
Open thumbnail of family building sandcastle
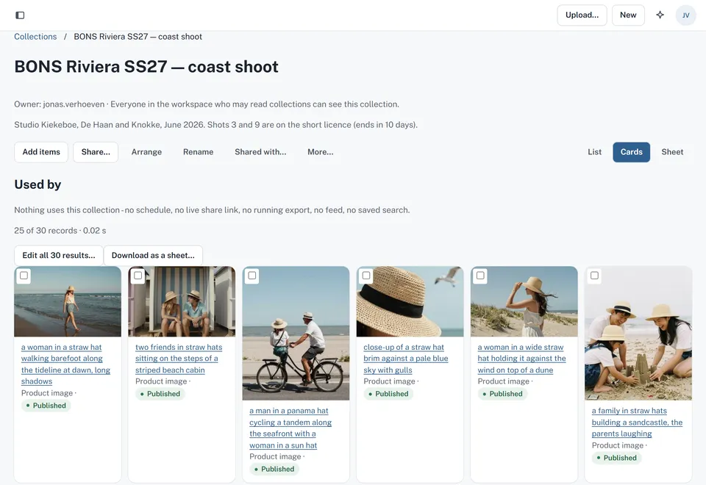638,334
